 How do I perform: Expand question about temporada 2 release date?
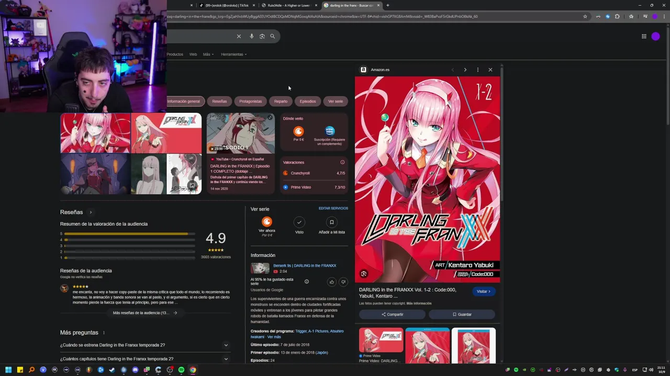click(145, 345)
